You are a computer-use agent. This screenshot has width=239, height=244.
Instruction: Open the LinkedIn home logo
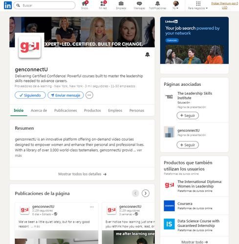pos(8,5)
